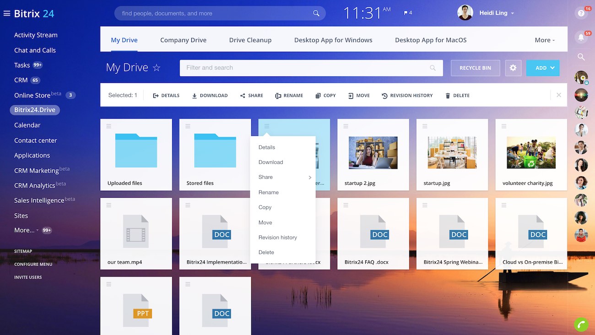Switch to Company Drive tab
This screenshot has height=335, width=595.
(183, 40)
